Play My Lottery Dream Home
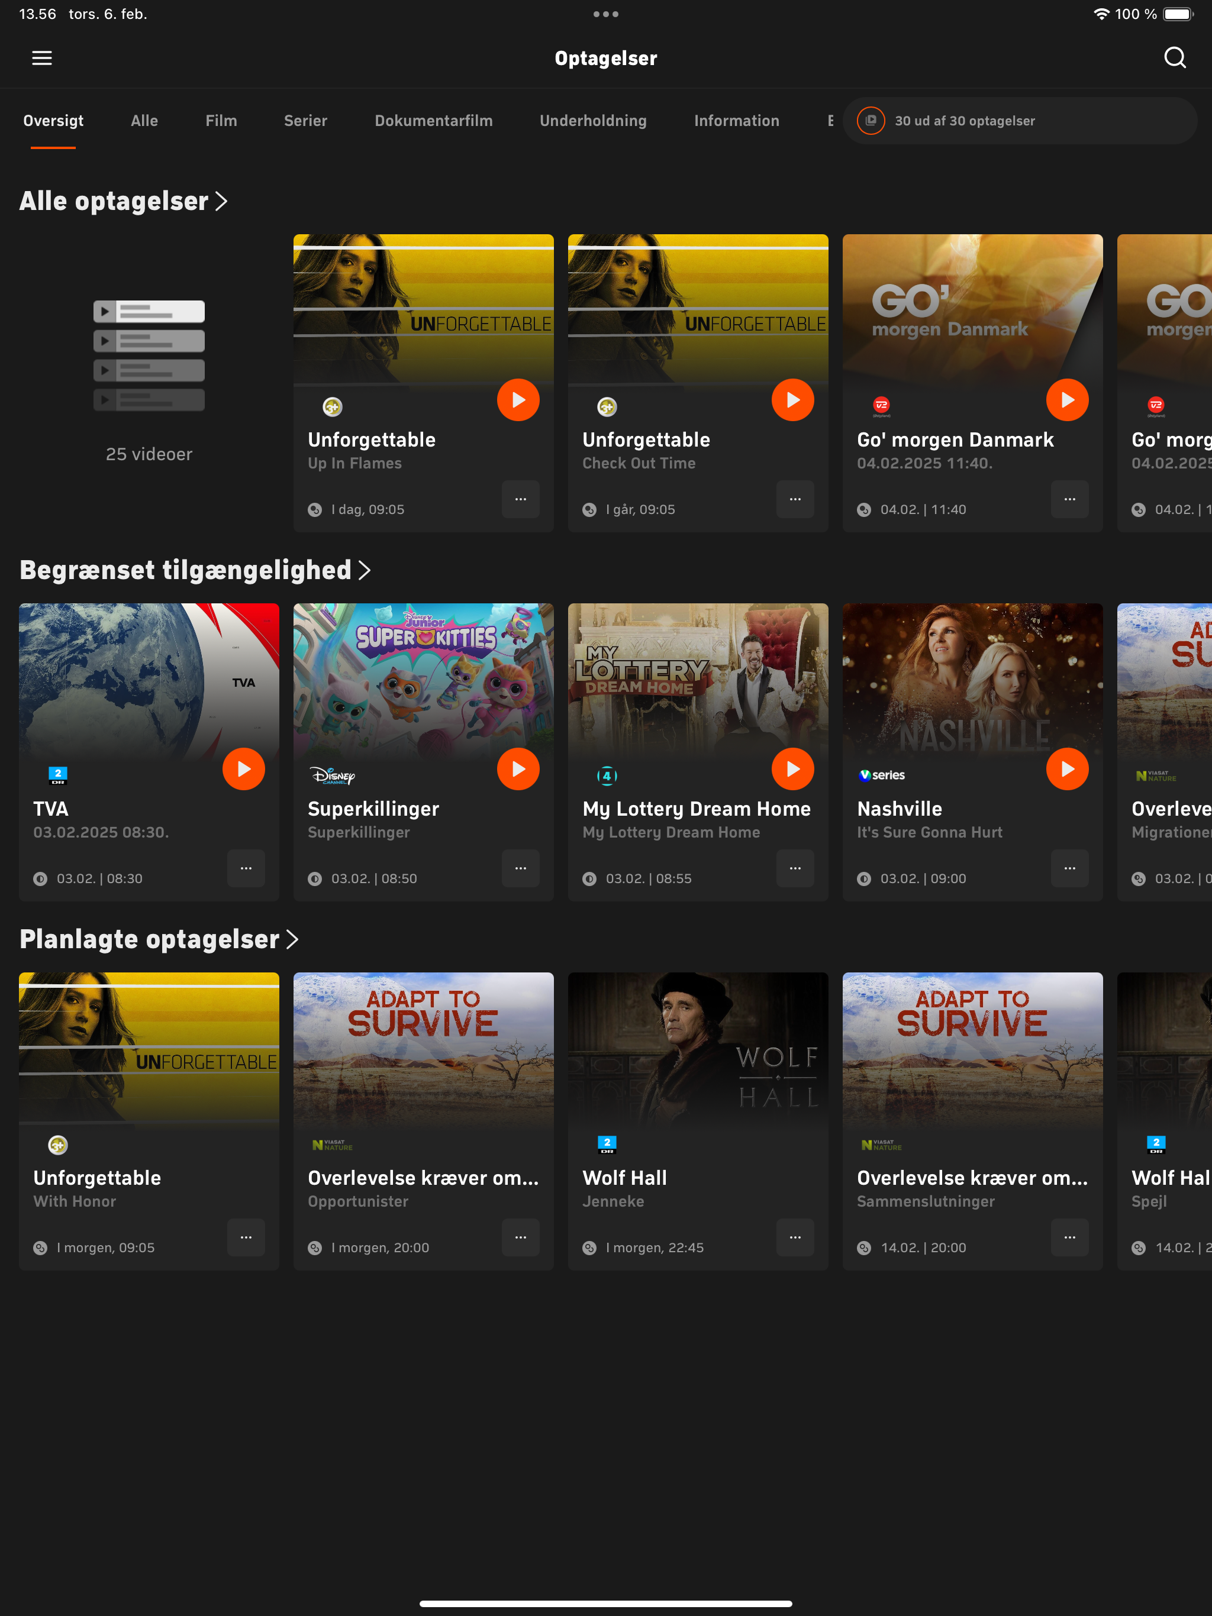 pos(792,768)
